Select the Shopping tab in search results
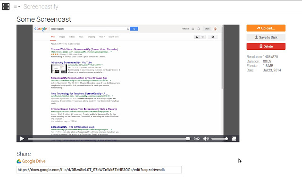 (91, 37)
